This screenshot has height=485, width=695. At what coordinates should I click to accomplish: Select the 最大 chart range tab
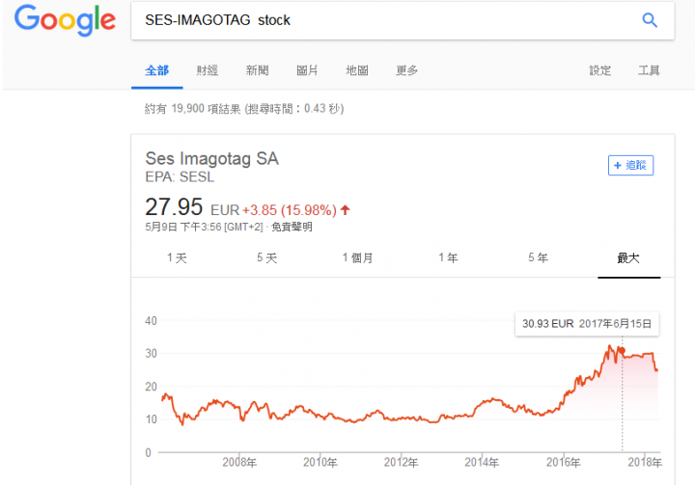tap(628, 257)
